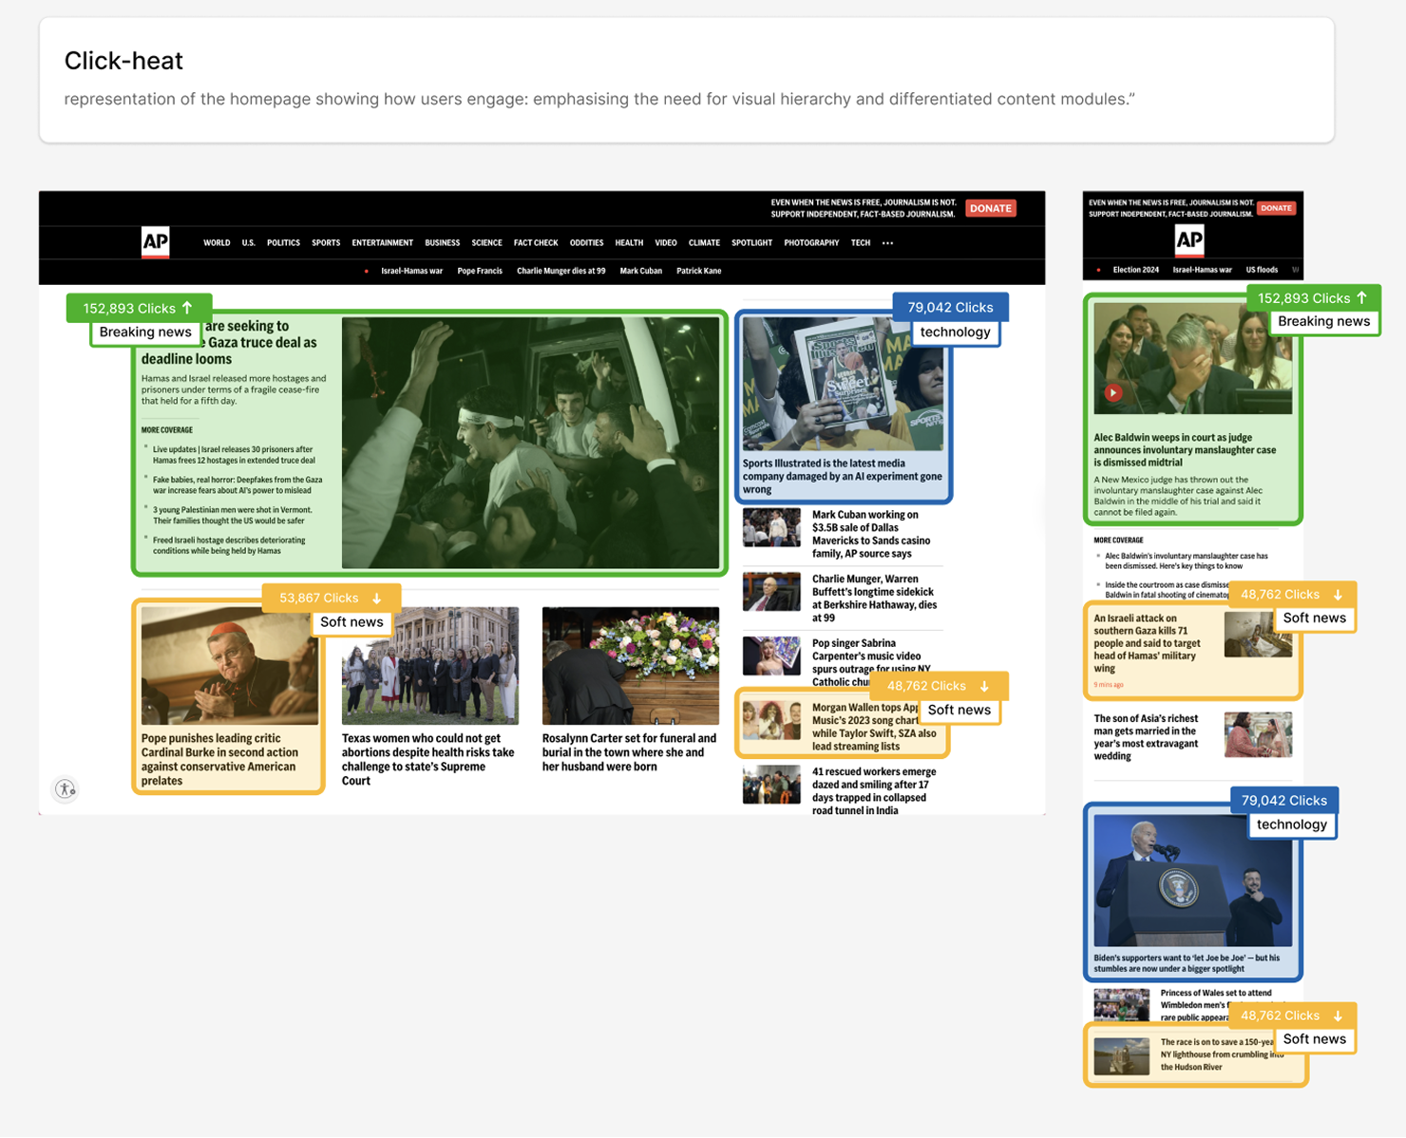The image size is (1406, 1138).
Task: Open the ODDITIES section
Action: (x=586, y=243)
